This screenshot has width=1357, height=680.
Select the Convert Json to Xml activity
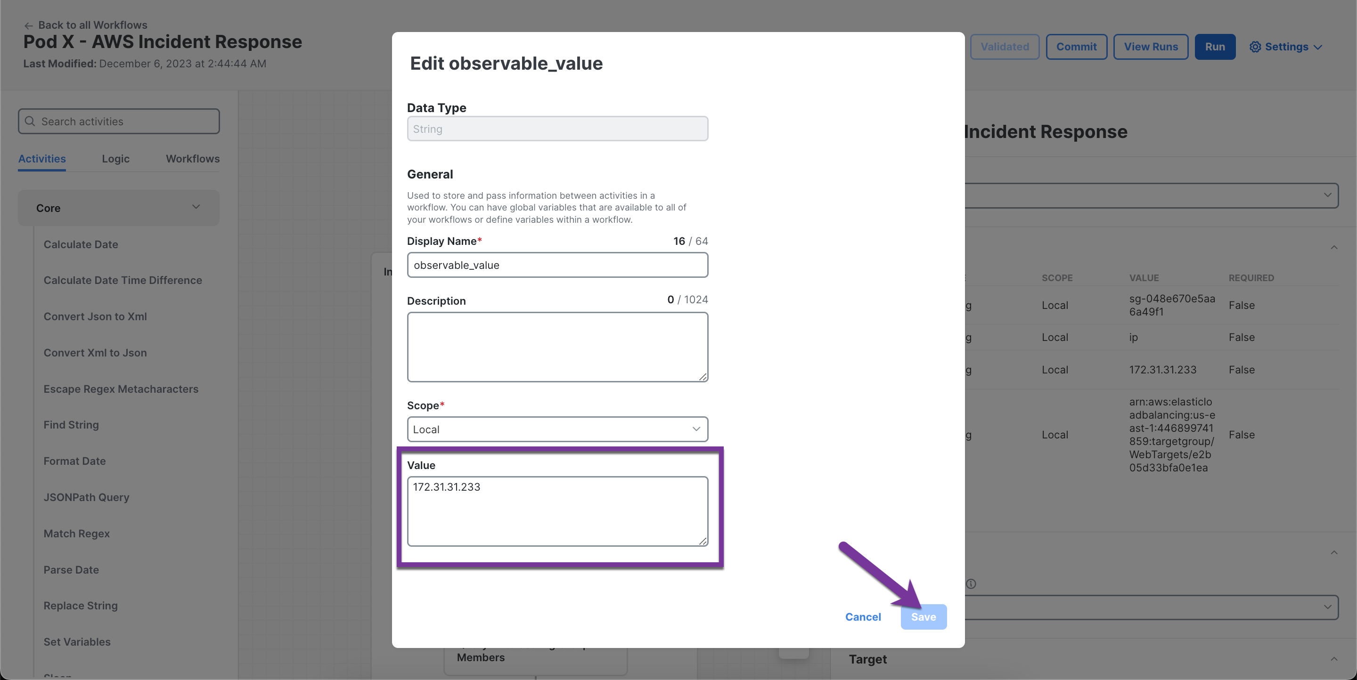click(95, 316)
